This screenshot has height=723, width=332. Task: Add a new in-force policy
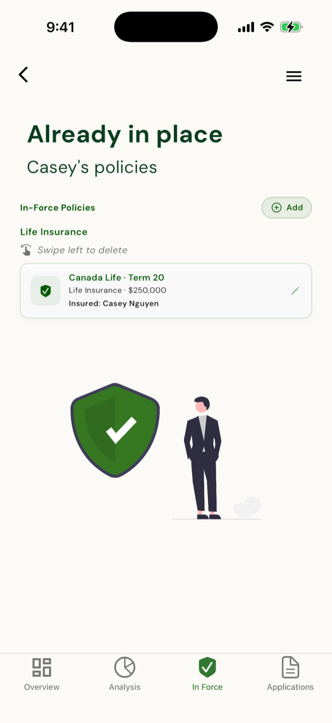[287, 208]
